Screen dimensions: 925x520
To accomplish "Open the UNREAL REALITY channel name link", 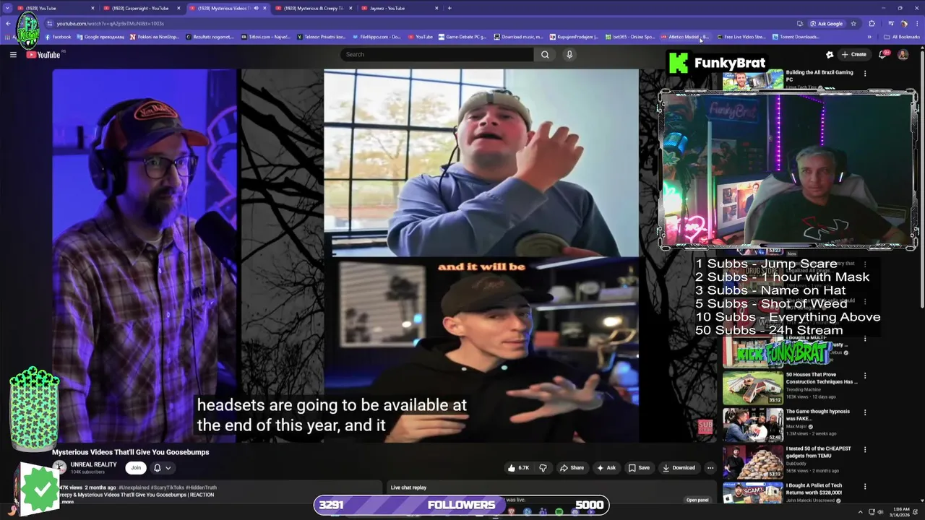I will coord(93,464).
